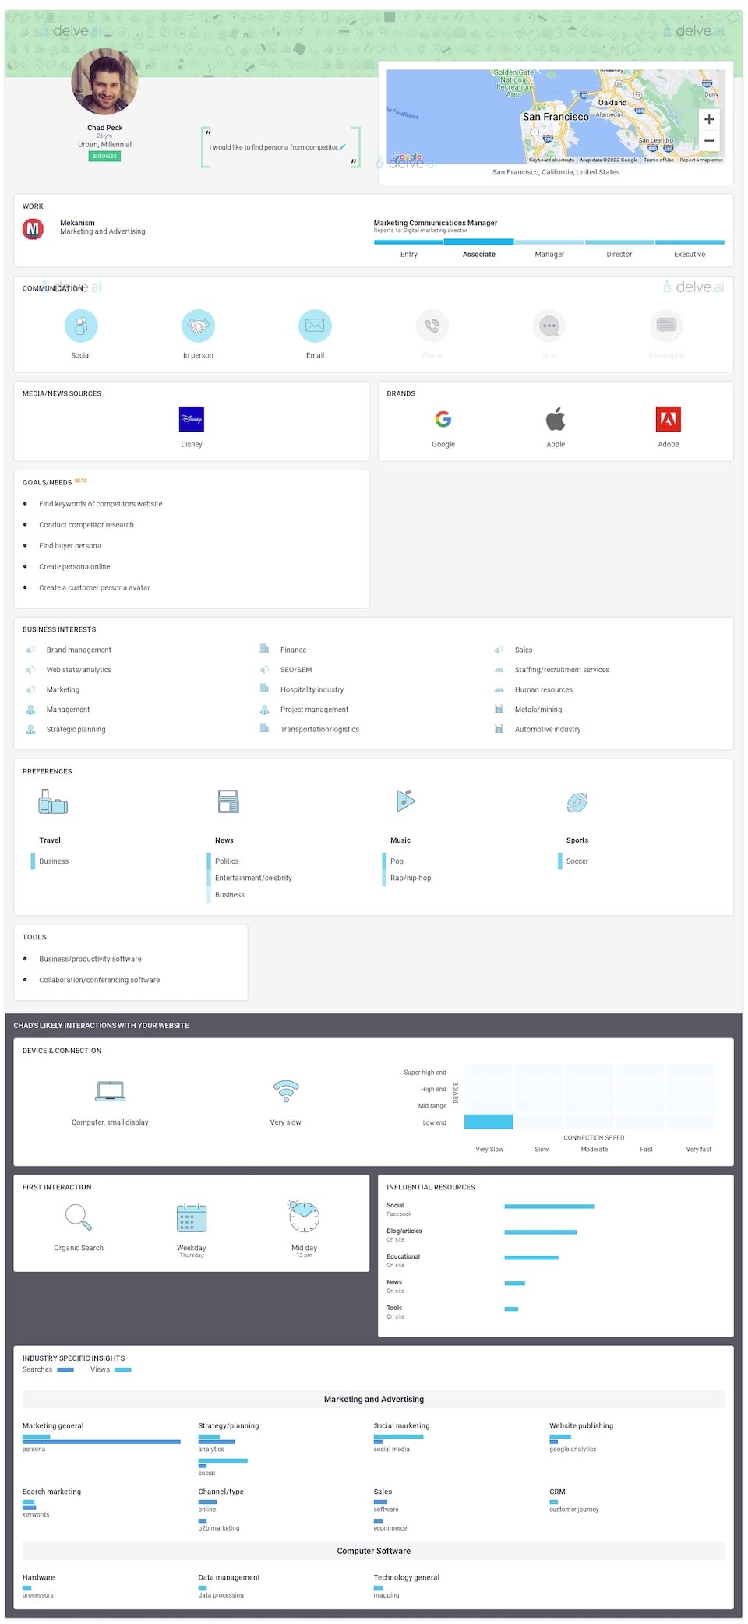
Task: Click the highlighted connection speed cell
Action: (489, 1122)
